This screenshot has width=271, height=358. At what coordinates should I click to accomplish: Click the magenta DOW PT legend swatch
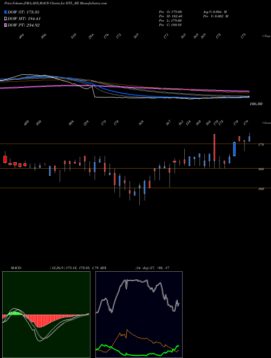(5, 25)
